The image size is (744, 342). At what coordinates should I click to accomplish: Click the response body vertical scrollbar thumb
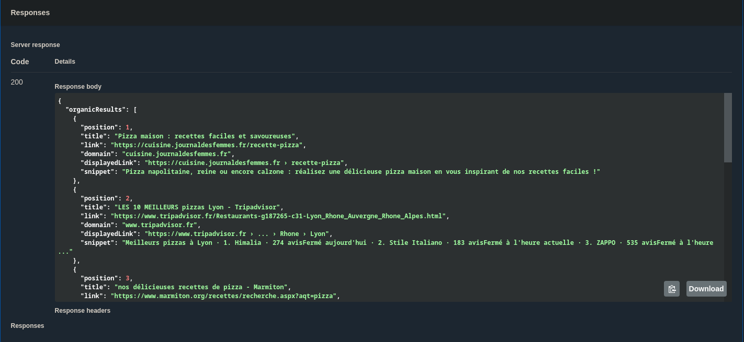[728, 128]
